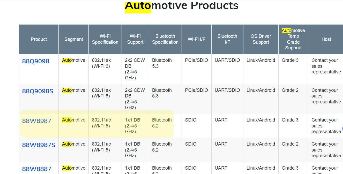Image resolution: width=343 pixels, height=174 pixels.
Task: Open the 88Q9098 product page
Action: [x=36, y=61]
